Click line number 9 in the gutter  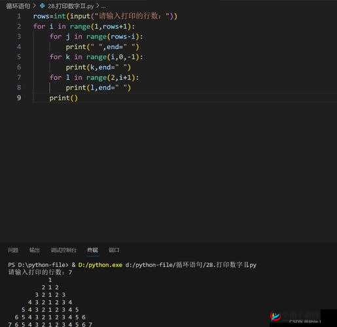point(19,97)
